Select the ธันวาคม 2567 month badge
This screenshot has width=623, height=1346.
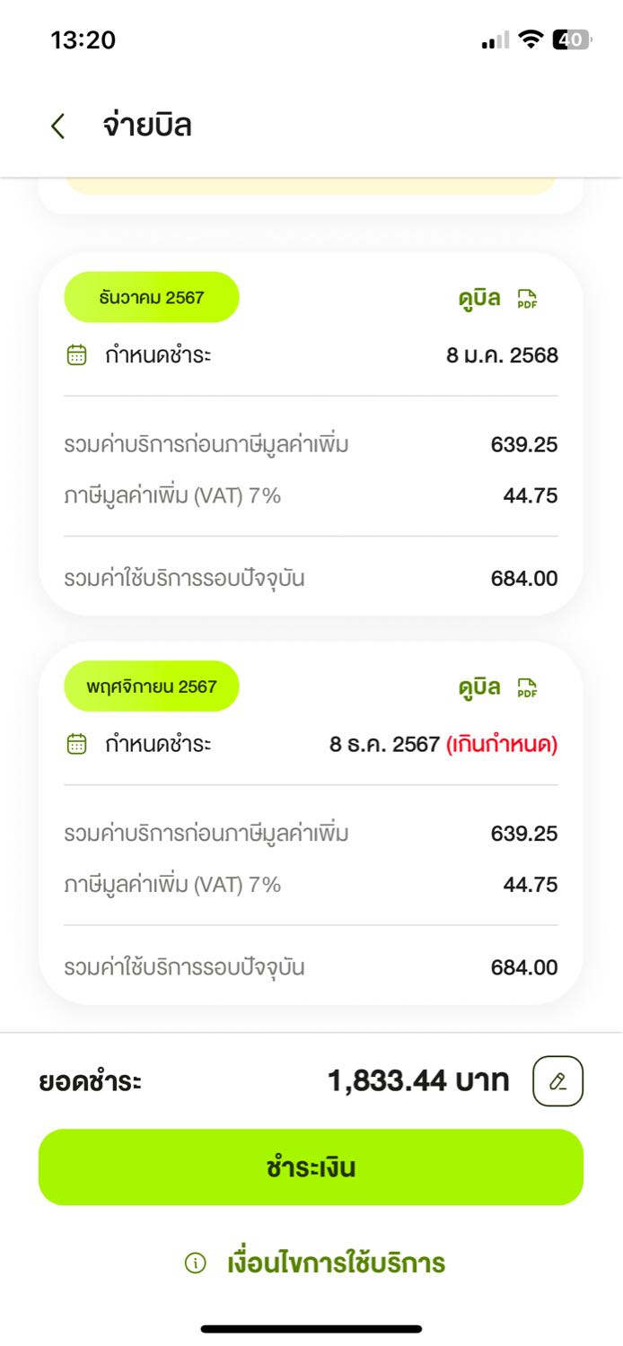[152, 297]
